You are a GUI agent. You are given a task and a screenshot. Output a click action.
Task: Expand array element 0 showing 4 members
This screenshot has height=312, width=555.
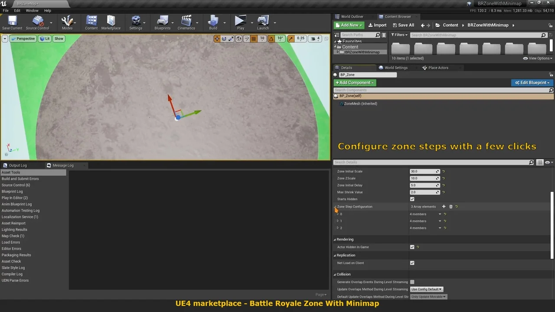click(338, 214)
